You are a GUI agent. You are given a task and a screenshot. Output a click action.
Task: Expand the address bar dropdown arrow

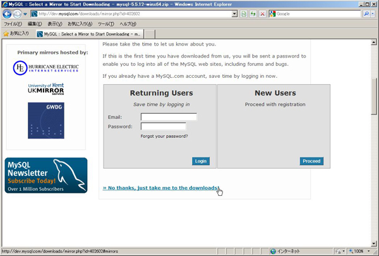pos(234,14)
